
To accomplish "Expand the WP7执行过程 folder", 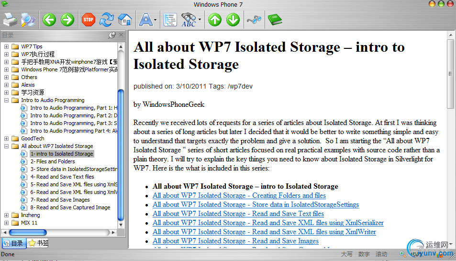I will 6,54.
